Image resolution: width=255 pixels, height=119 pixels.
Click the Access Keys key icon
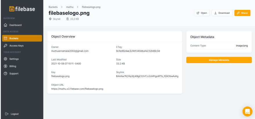click(6, 45)
